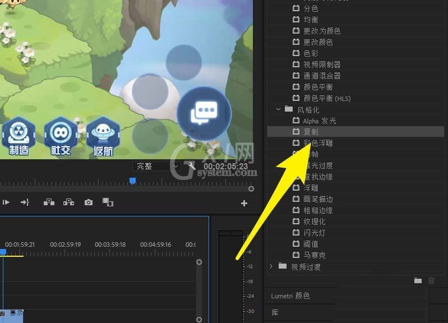Click the chat bubble button in preview

(204, 113)
